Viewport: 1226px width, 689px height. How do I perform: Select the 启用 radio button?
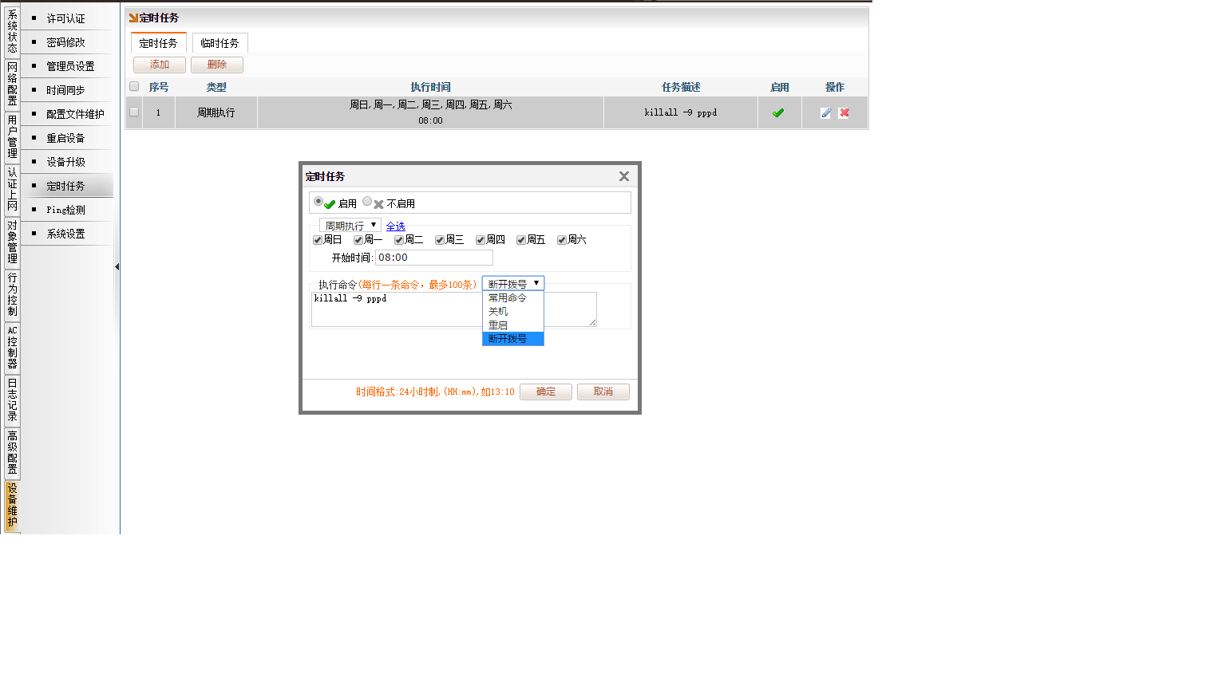click(318, 202)
